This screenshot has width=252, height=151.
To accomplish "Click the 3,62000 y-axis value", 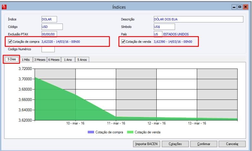I will coord(25,120).
